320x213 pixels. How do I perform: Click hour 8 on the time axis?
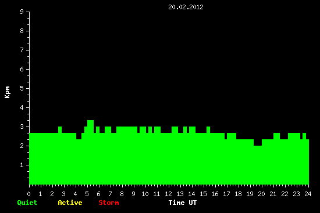(x=122, y=194)
